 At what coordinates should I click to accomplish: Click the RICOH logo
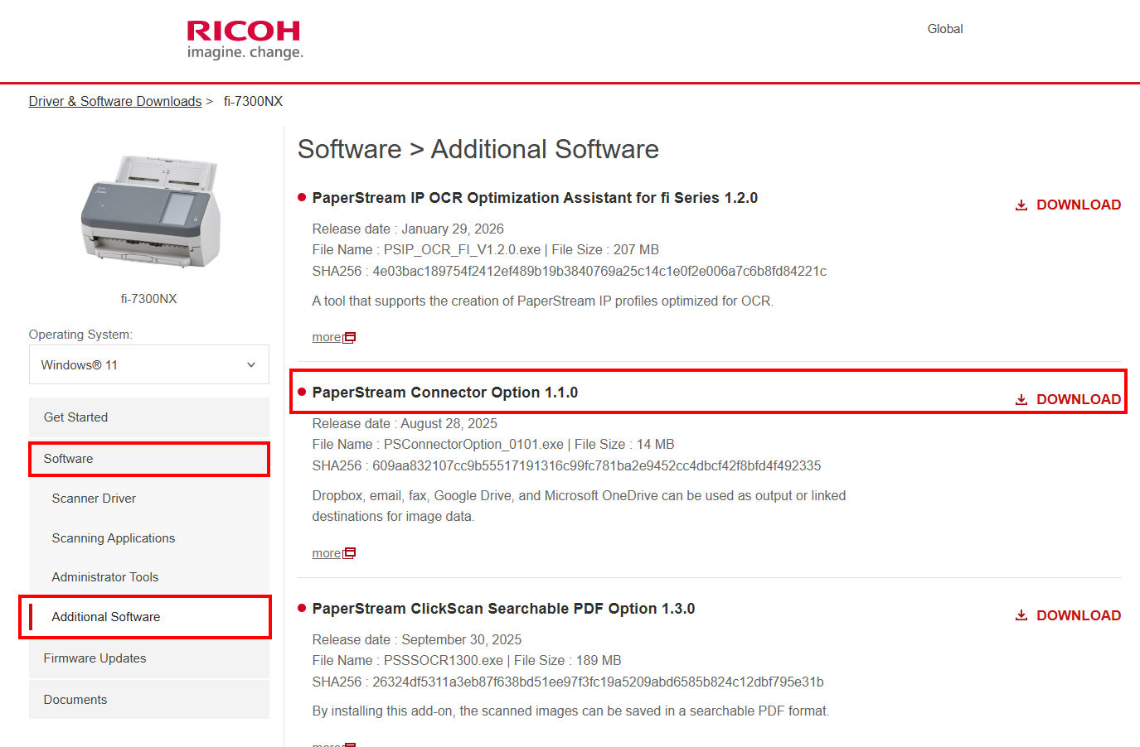tap(245, 41)
